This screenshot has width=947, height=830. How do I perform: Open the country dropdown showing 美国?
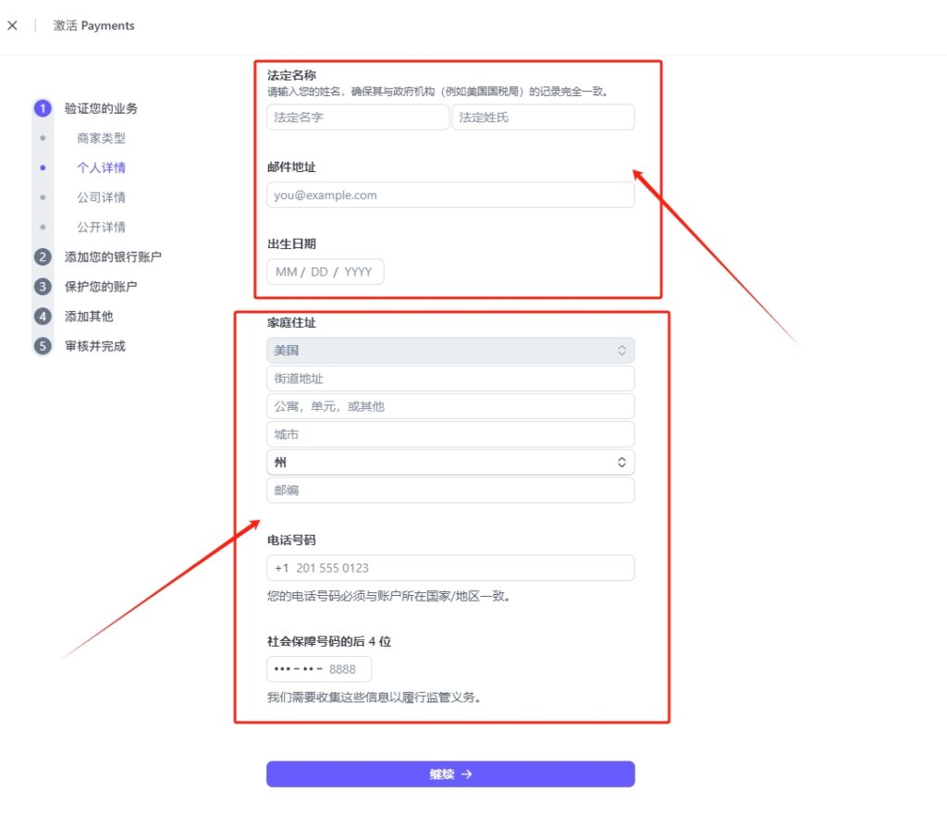pos(450,350)
